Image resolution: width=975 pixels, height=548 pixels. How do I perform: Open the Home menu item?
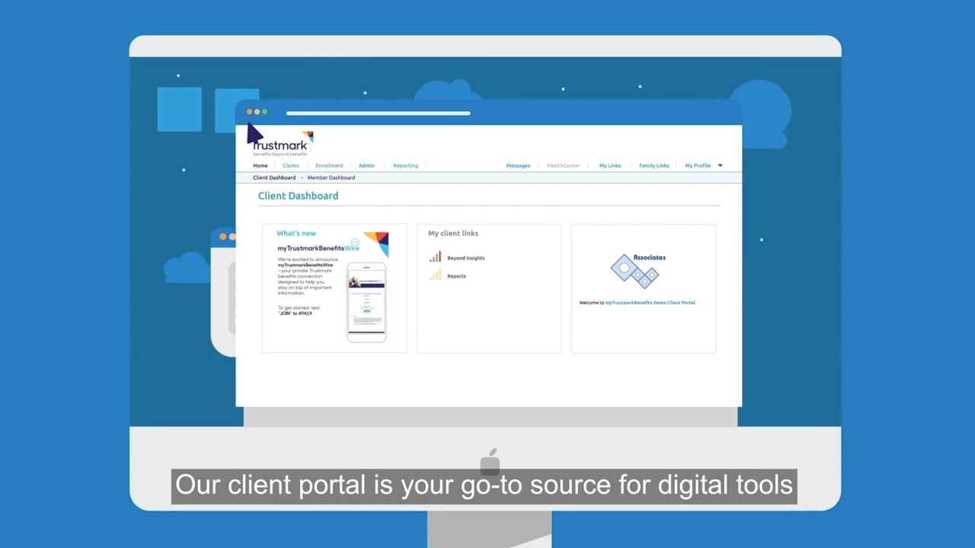point(261,165)
